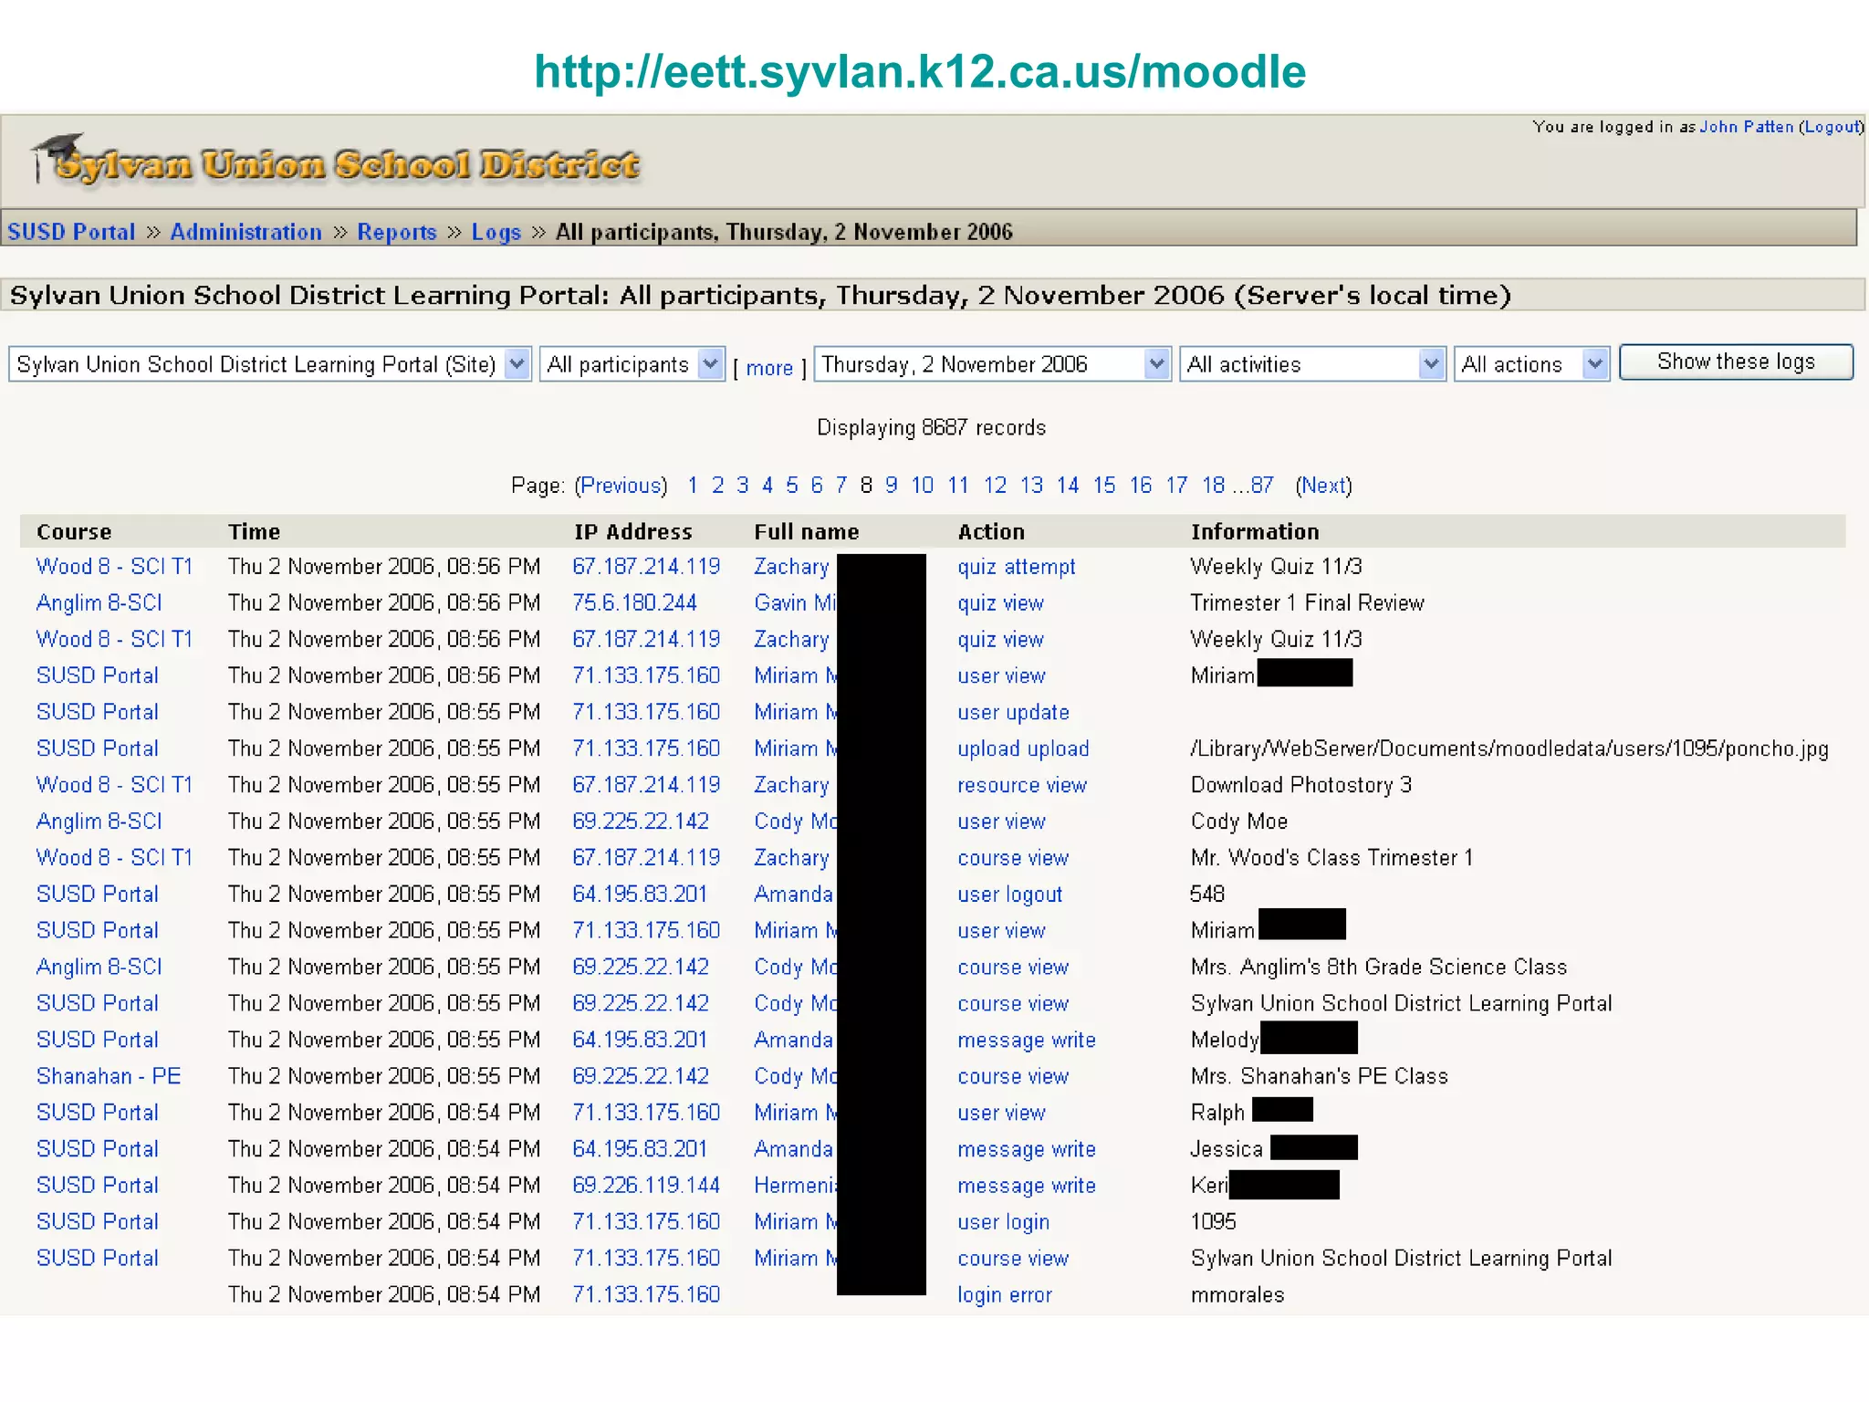Open the upload upload action link

point(1023,748)
